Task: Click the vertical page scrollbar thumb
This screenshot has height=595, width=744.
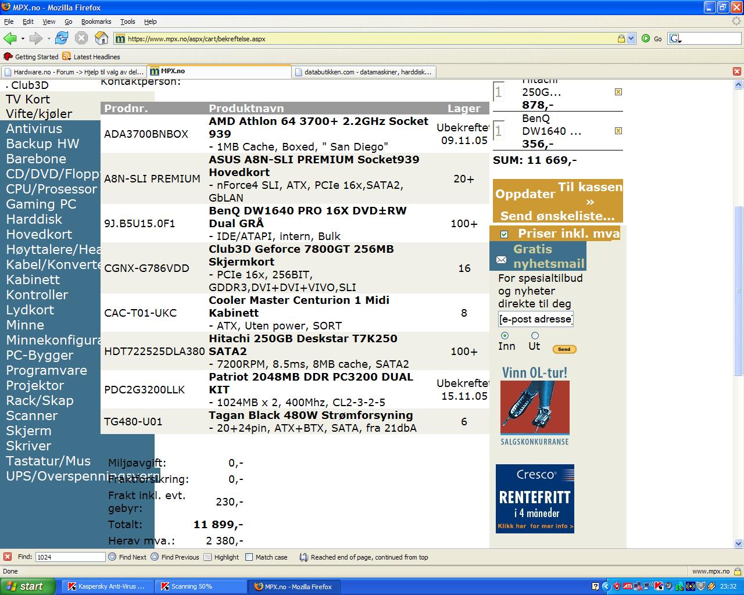Action: click(x=739, y=291)
